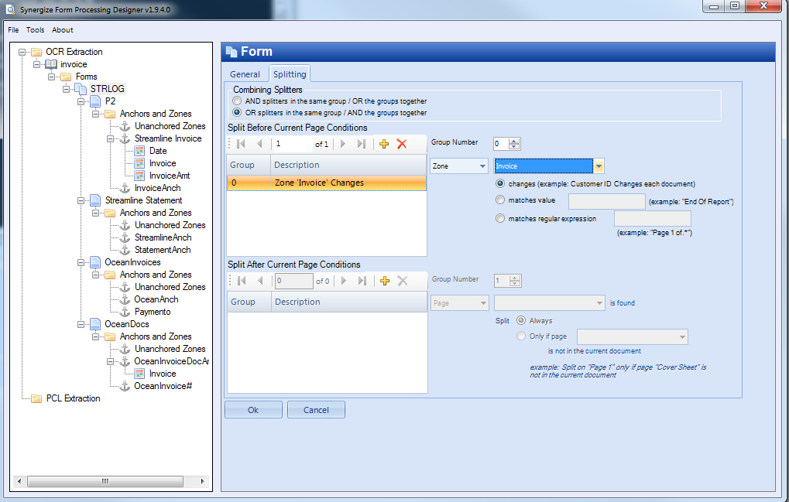Choose Only if page for the split option
Screen dimensions: 789x502
click(x=520, y=336)
